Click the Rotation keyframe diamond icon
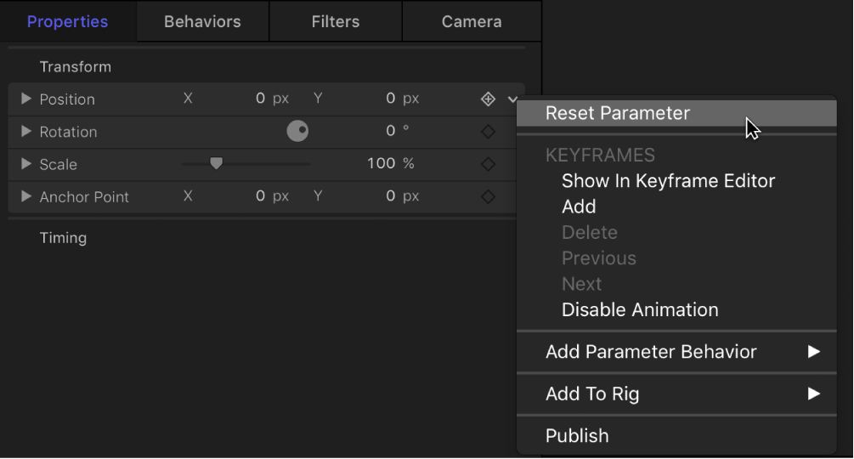The height and width of the screenshot is (459, 854). point(488,132)
